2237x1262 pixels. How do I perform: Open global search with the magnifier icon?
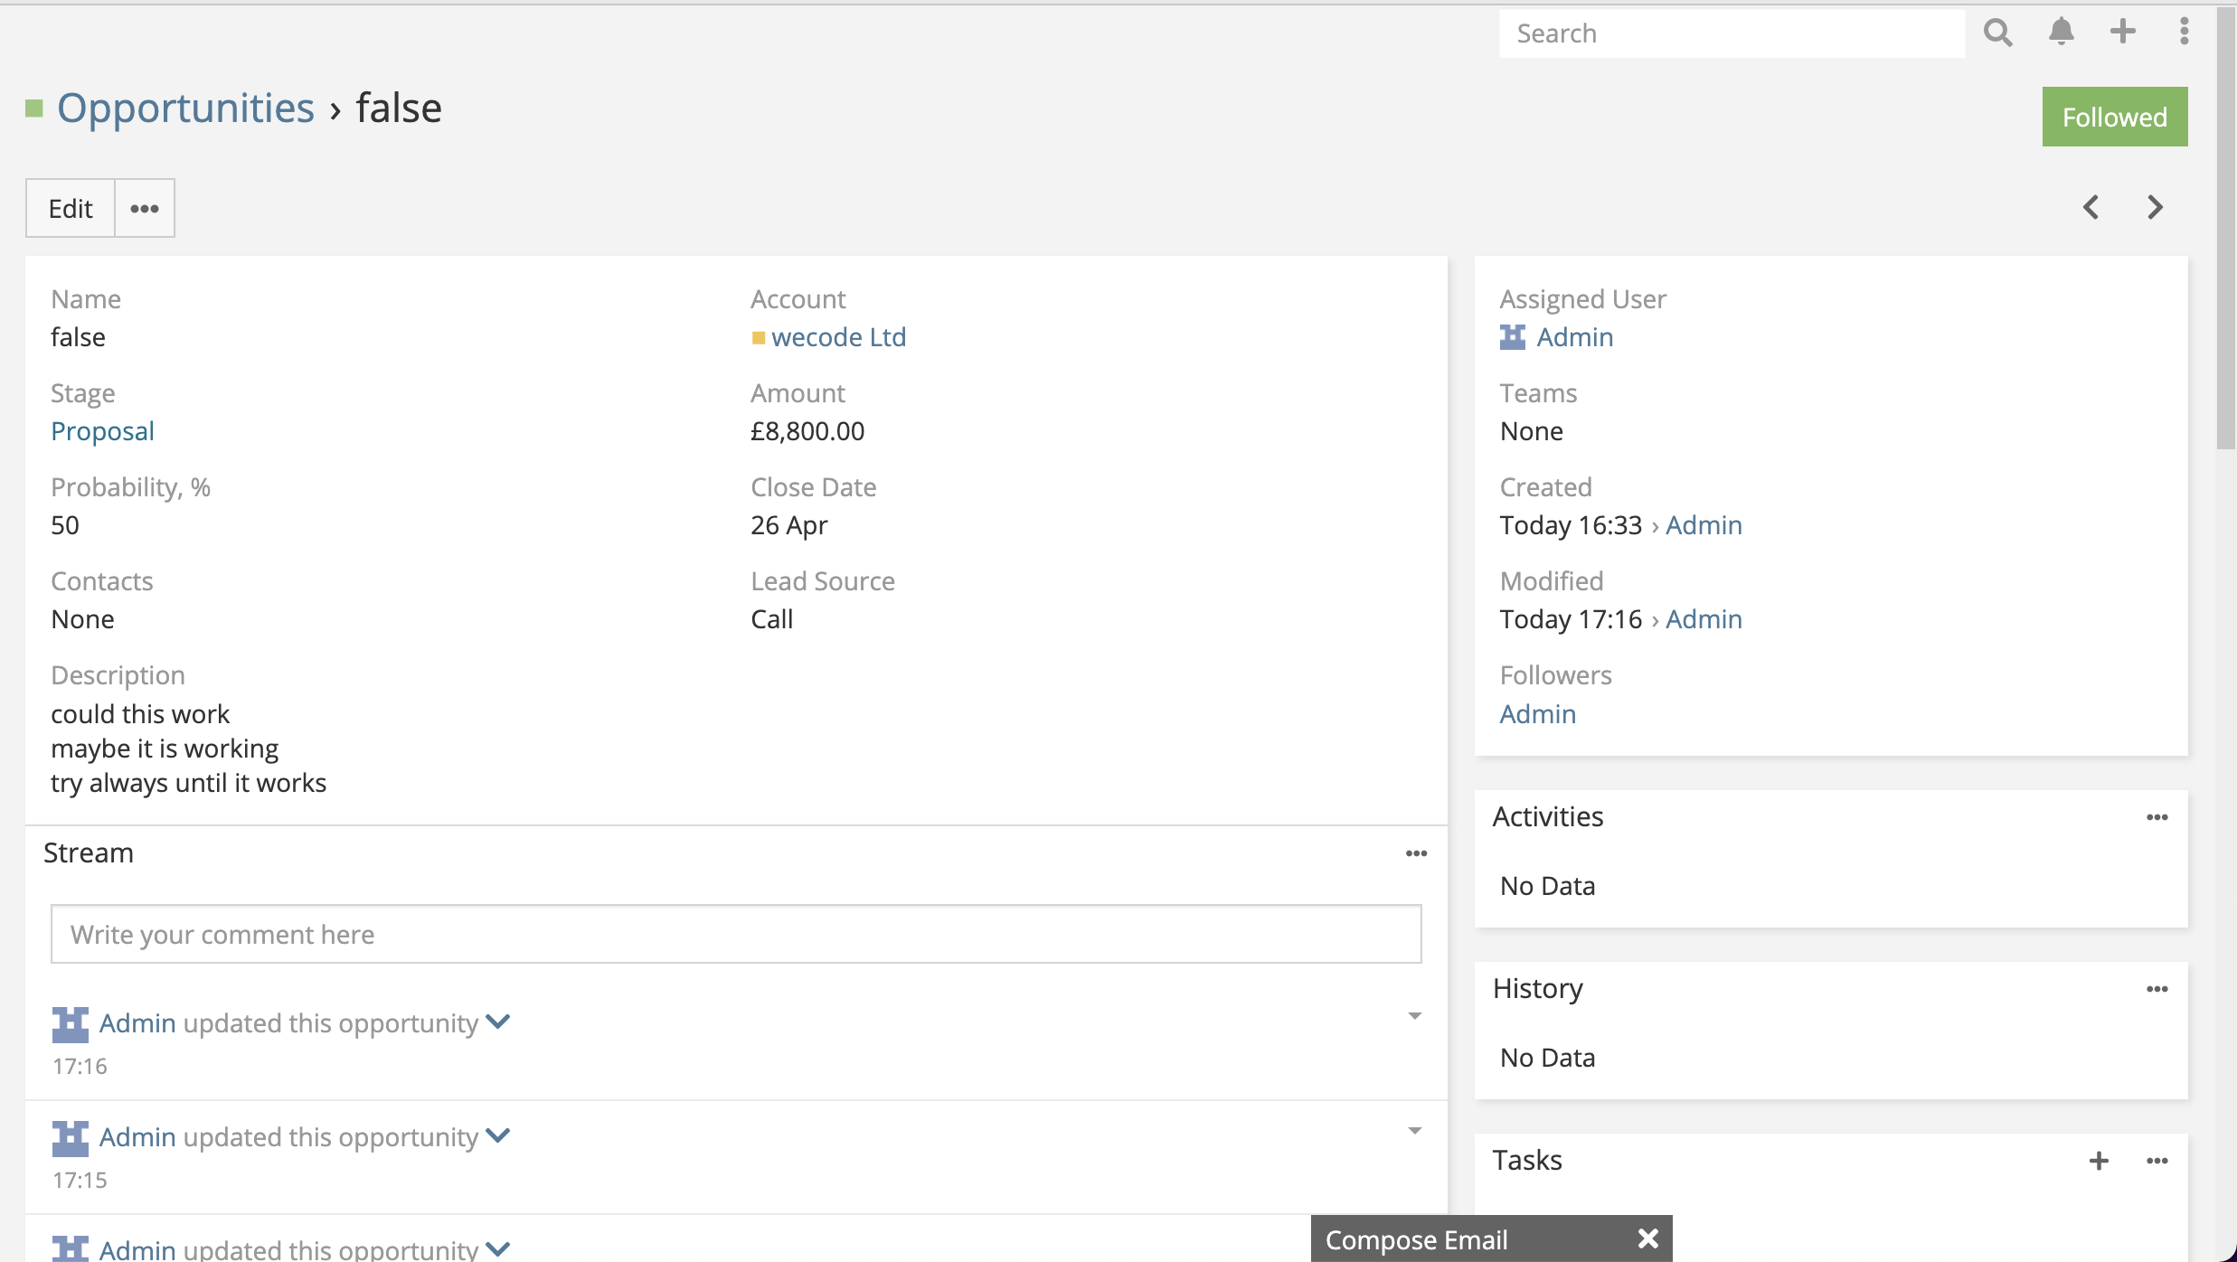(1997, 33)
